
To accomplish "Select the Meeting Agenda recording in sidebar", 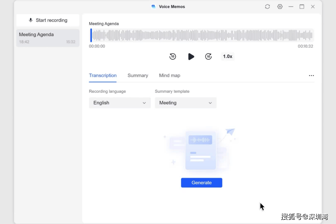I will coord(48,38).
